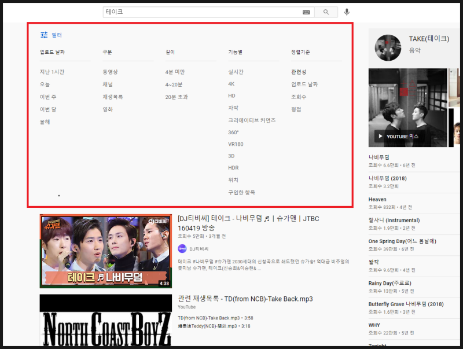This screenshot has width=463, height=349.
Task: Filter results by 동영상 type
Action: (110, 72)
